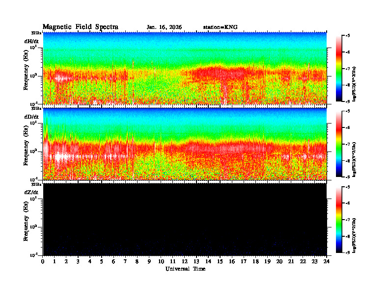
Task: Click hour tick label '13' on time axis
Action: (196, 262)
